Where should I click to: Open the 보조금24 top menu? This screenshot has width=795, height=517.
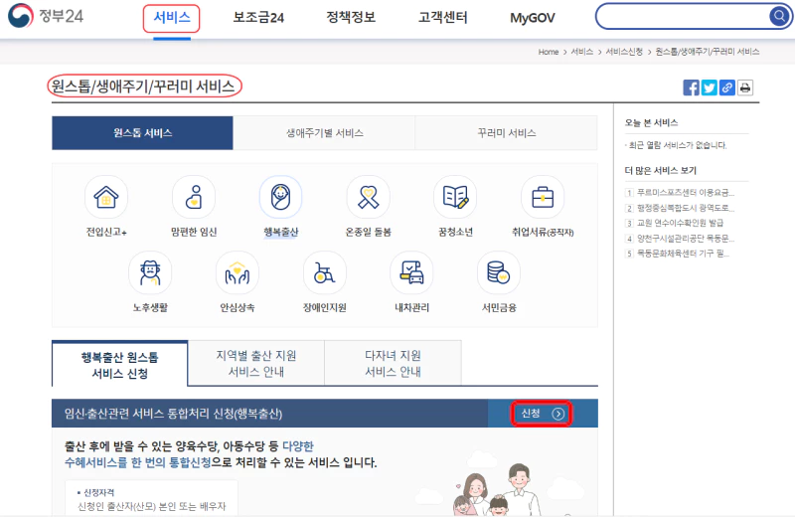coord(258,18)
